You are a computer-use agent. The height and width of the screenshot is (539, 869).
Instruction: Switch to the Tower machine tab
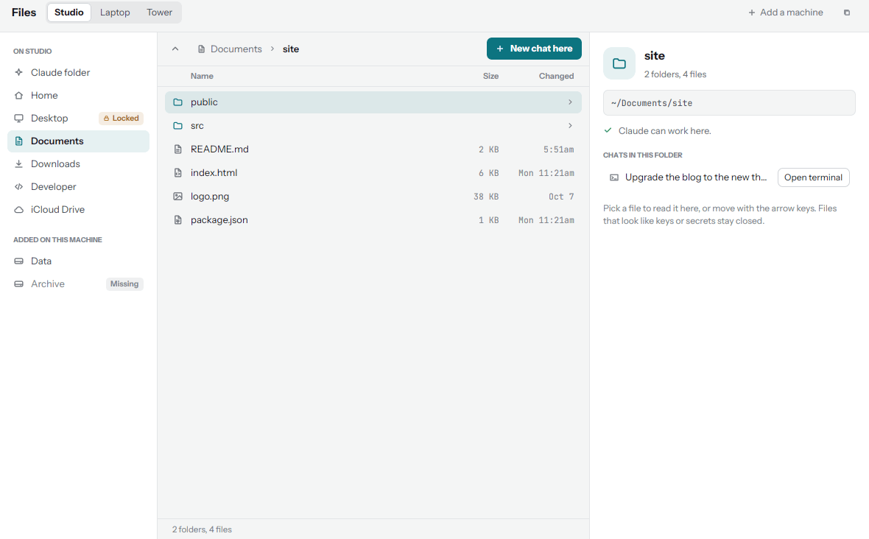[x=159, y=13]
